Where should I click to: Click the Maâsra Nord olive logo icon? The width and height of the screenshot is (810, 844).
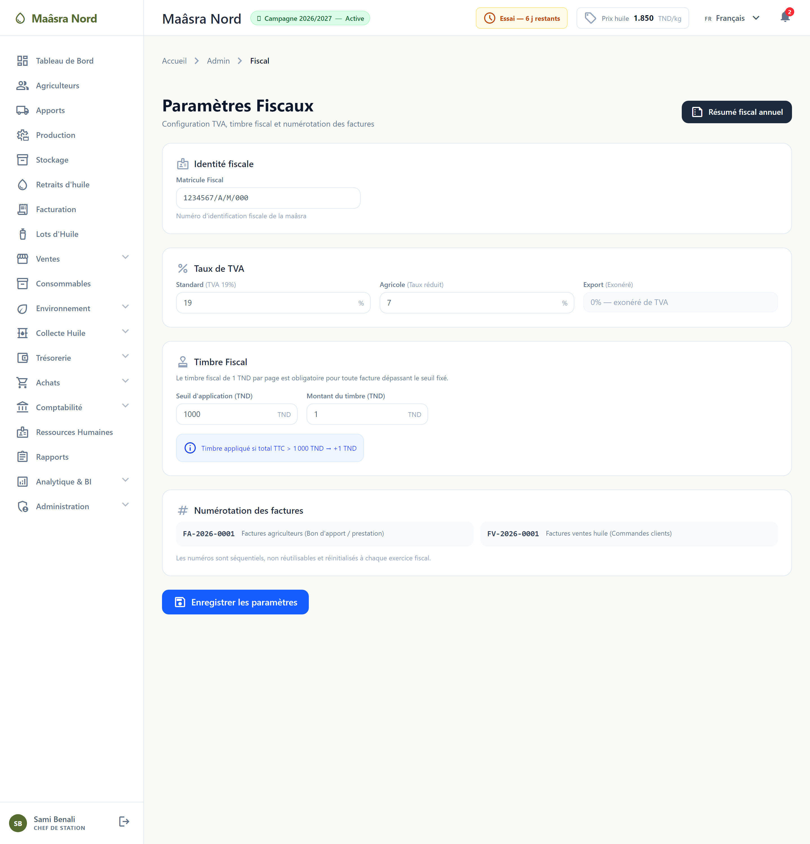20,18
